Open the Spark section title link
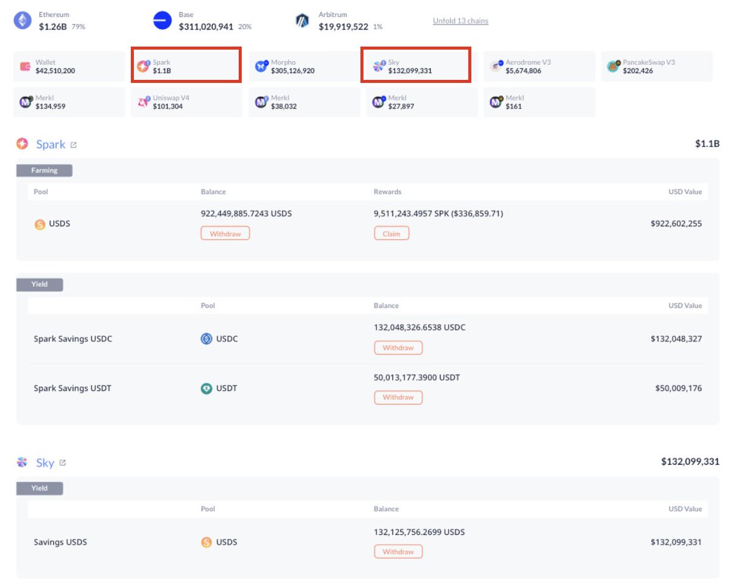The image size is (733, 587). coord(51,145)
